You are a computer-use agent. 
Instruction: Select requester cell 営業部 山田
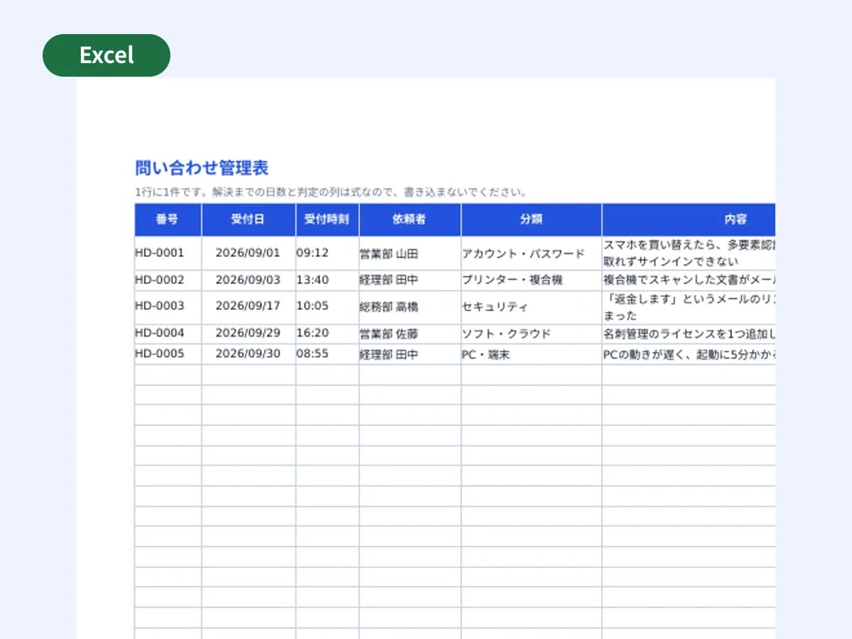410,253
